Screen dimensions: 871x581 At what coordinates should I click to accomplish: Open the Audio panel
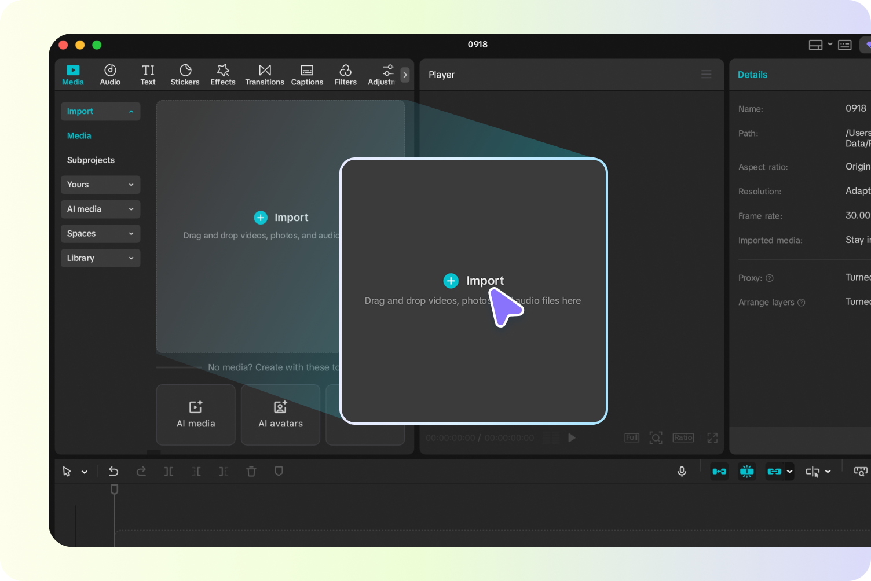[x=109, y=74]
